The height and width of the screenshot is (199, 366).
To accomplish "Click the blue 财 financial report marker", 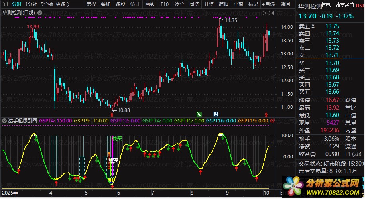I will pyautogui.click(x=216, y=114).
